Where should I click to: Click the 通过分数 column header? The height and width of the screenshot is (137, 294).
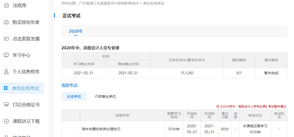tap(225, 115)
